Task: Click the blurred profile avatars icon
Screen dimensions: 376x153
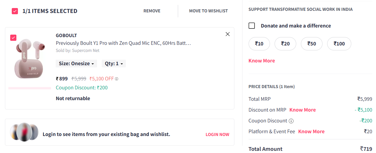Action: [24, 132]
